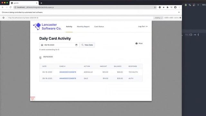Open the calendar picker in the date field
This screenshot has width=206, height=116.
click(76, 45)
